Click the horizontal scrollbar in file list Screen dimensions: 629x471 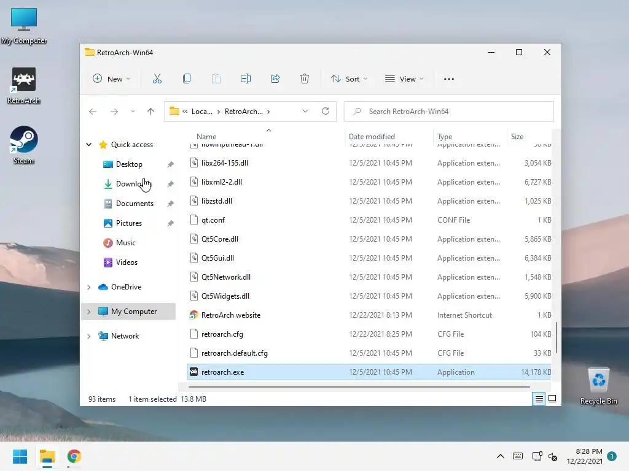[359, 387]
